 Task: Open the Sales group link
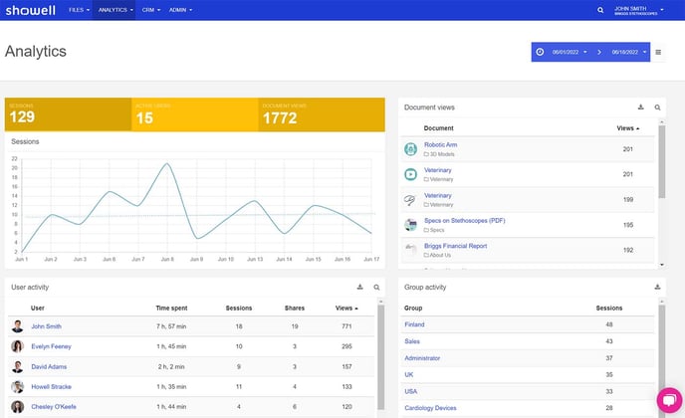point(412,341)
